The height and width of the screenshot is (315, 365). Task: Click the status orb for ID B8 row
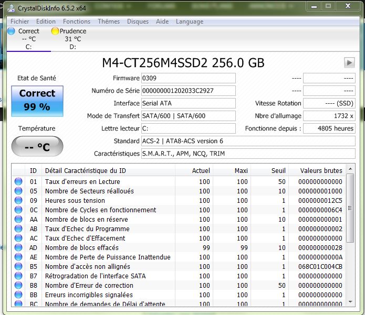tap(18, 285)
